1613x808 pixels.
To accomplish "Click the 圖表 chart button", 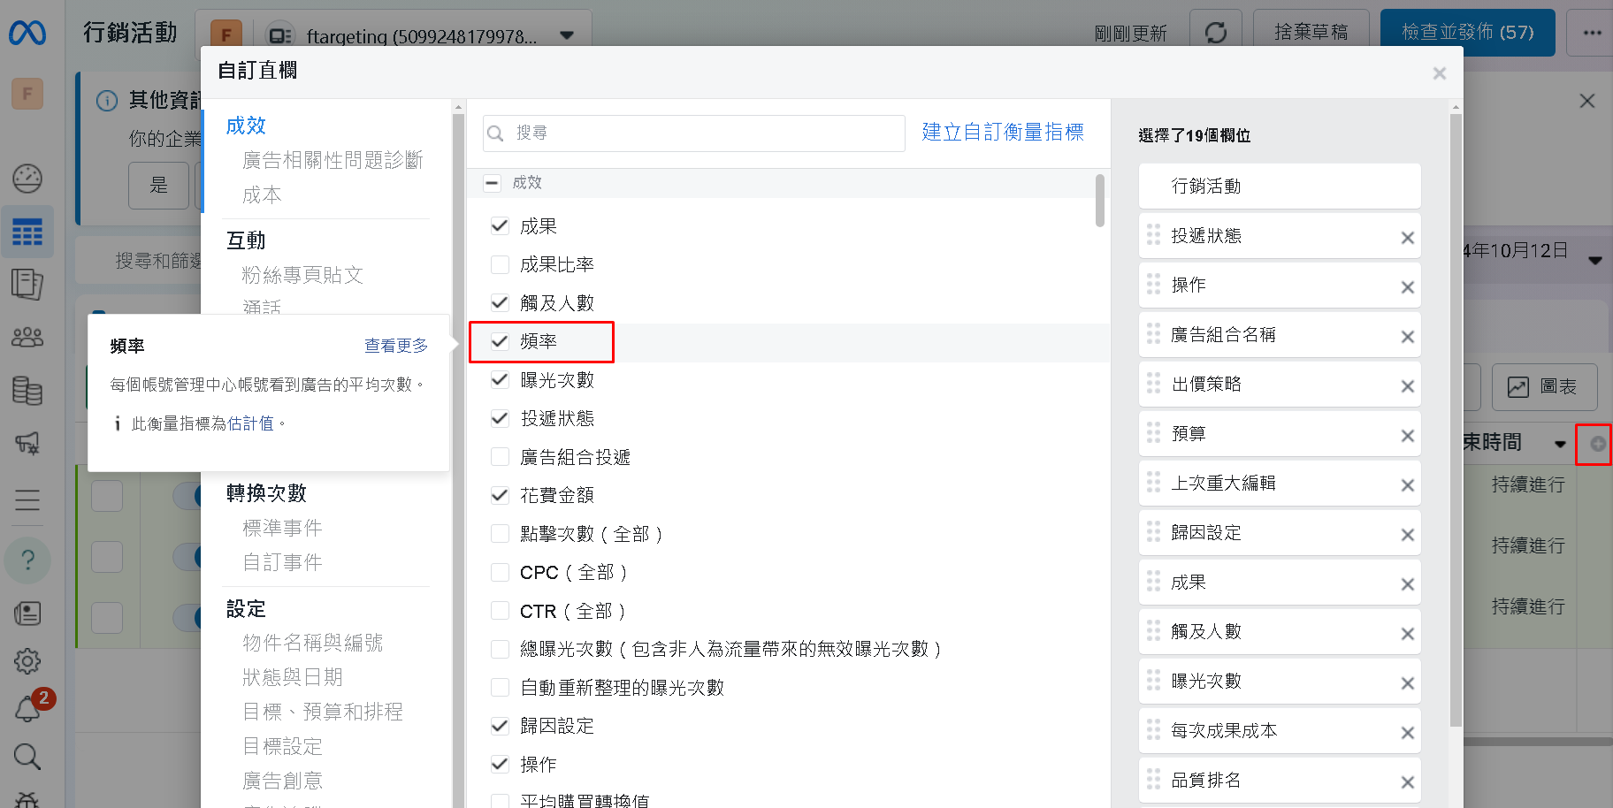I will [x=1544, y=386].
